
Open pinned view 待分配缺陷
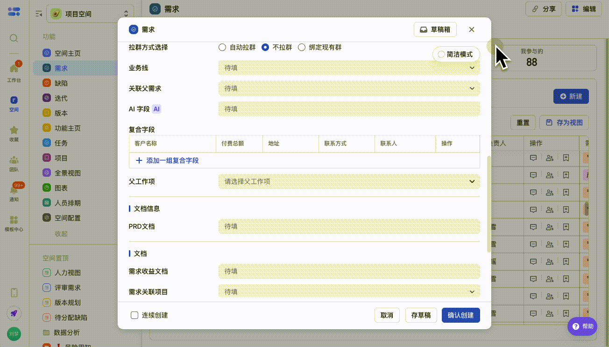point(70,318)
